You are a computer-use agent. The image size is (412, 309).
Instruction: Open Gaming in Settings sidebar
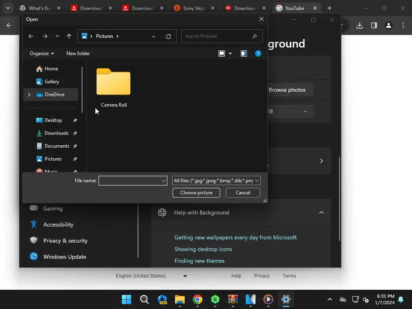(x=53, y=208)
